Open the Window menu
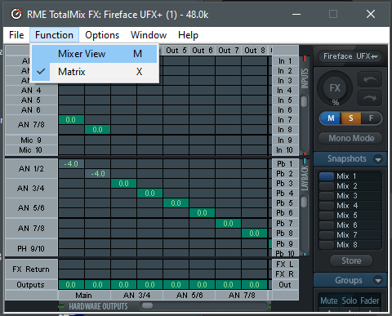The image size is (392, 316). click(149, 35)
